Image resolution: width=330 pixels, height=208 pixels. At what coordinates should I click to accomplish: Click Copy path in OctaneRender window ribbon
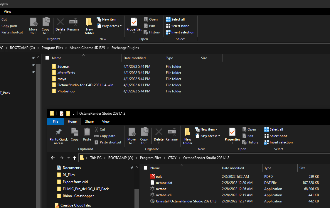105,136
